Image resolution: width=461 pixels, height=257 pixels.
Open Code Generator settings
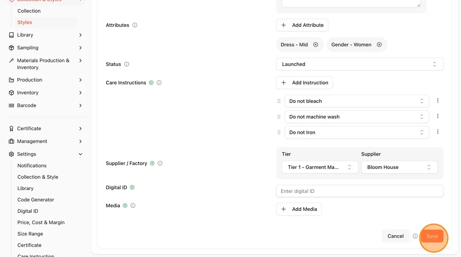click(x=35, y=200)
